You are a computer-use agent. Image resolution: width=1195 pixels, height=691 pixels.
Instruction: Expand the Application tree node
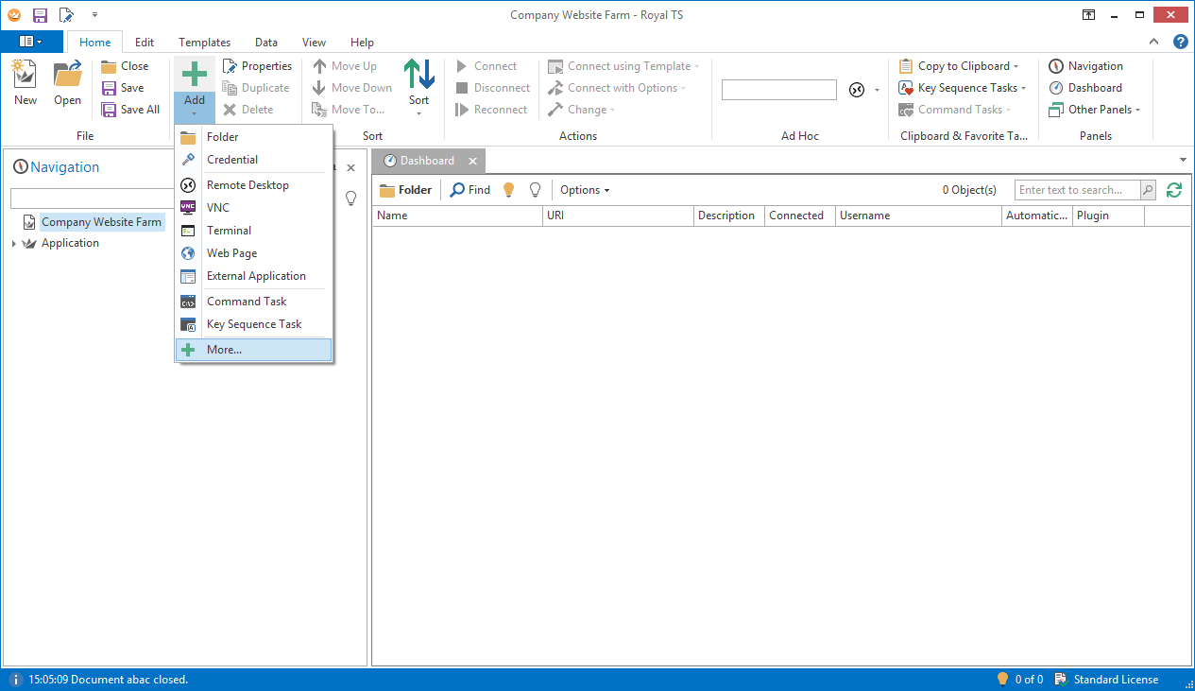(13, 244)
